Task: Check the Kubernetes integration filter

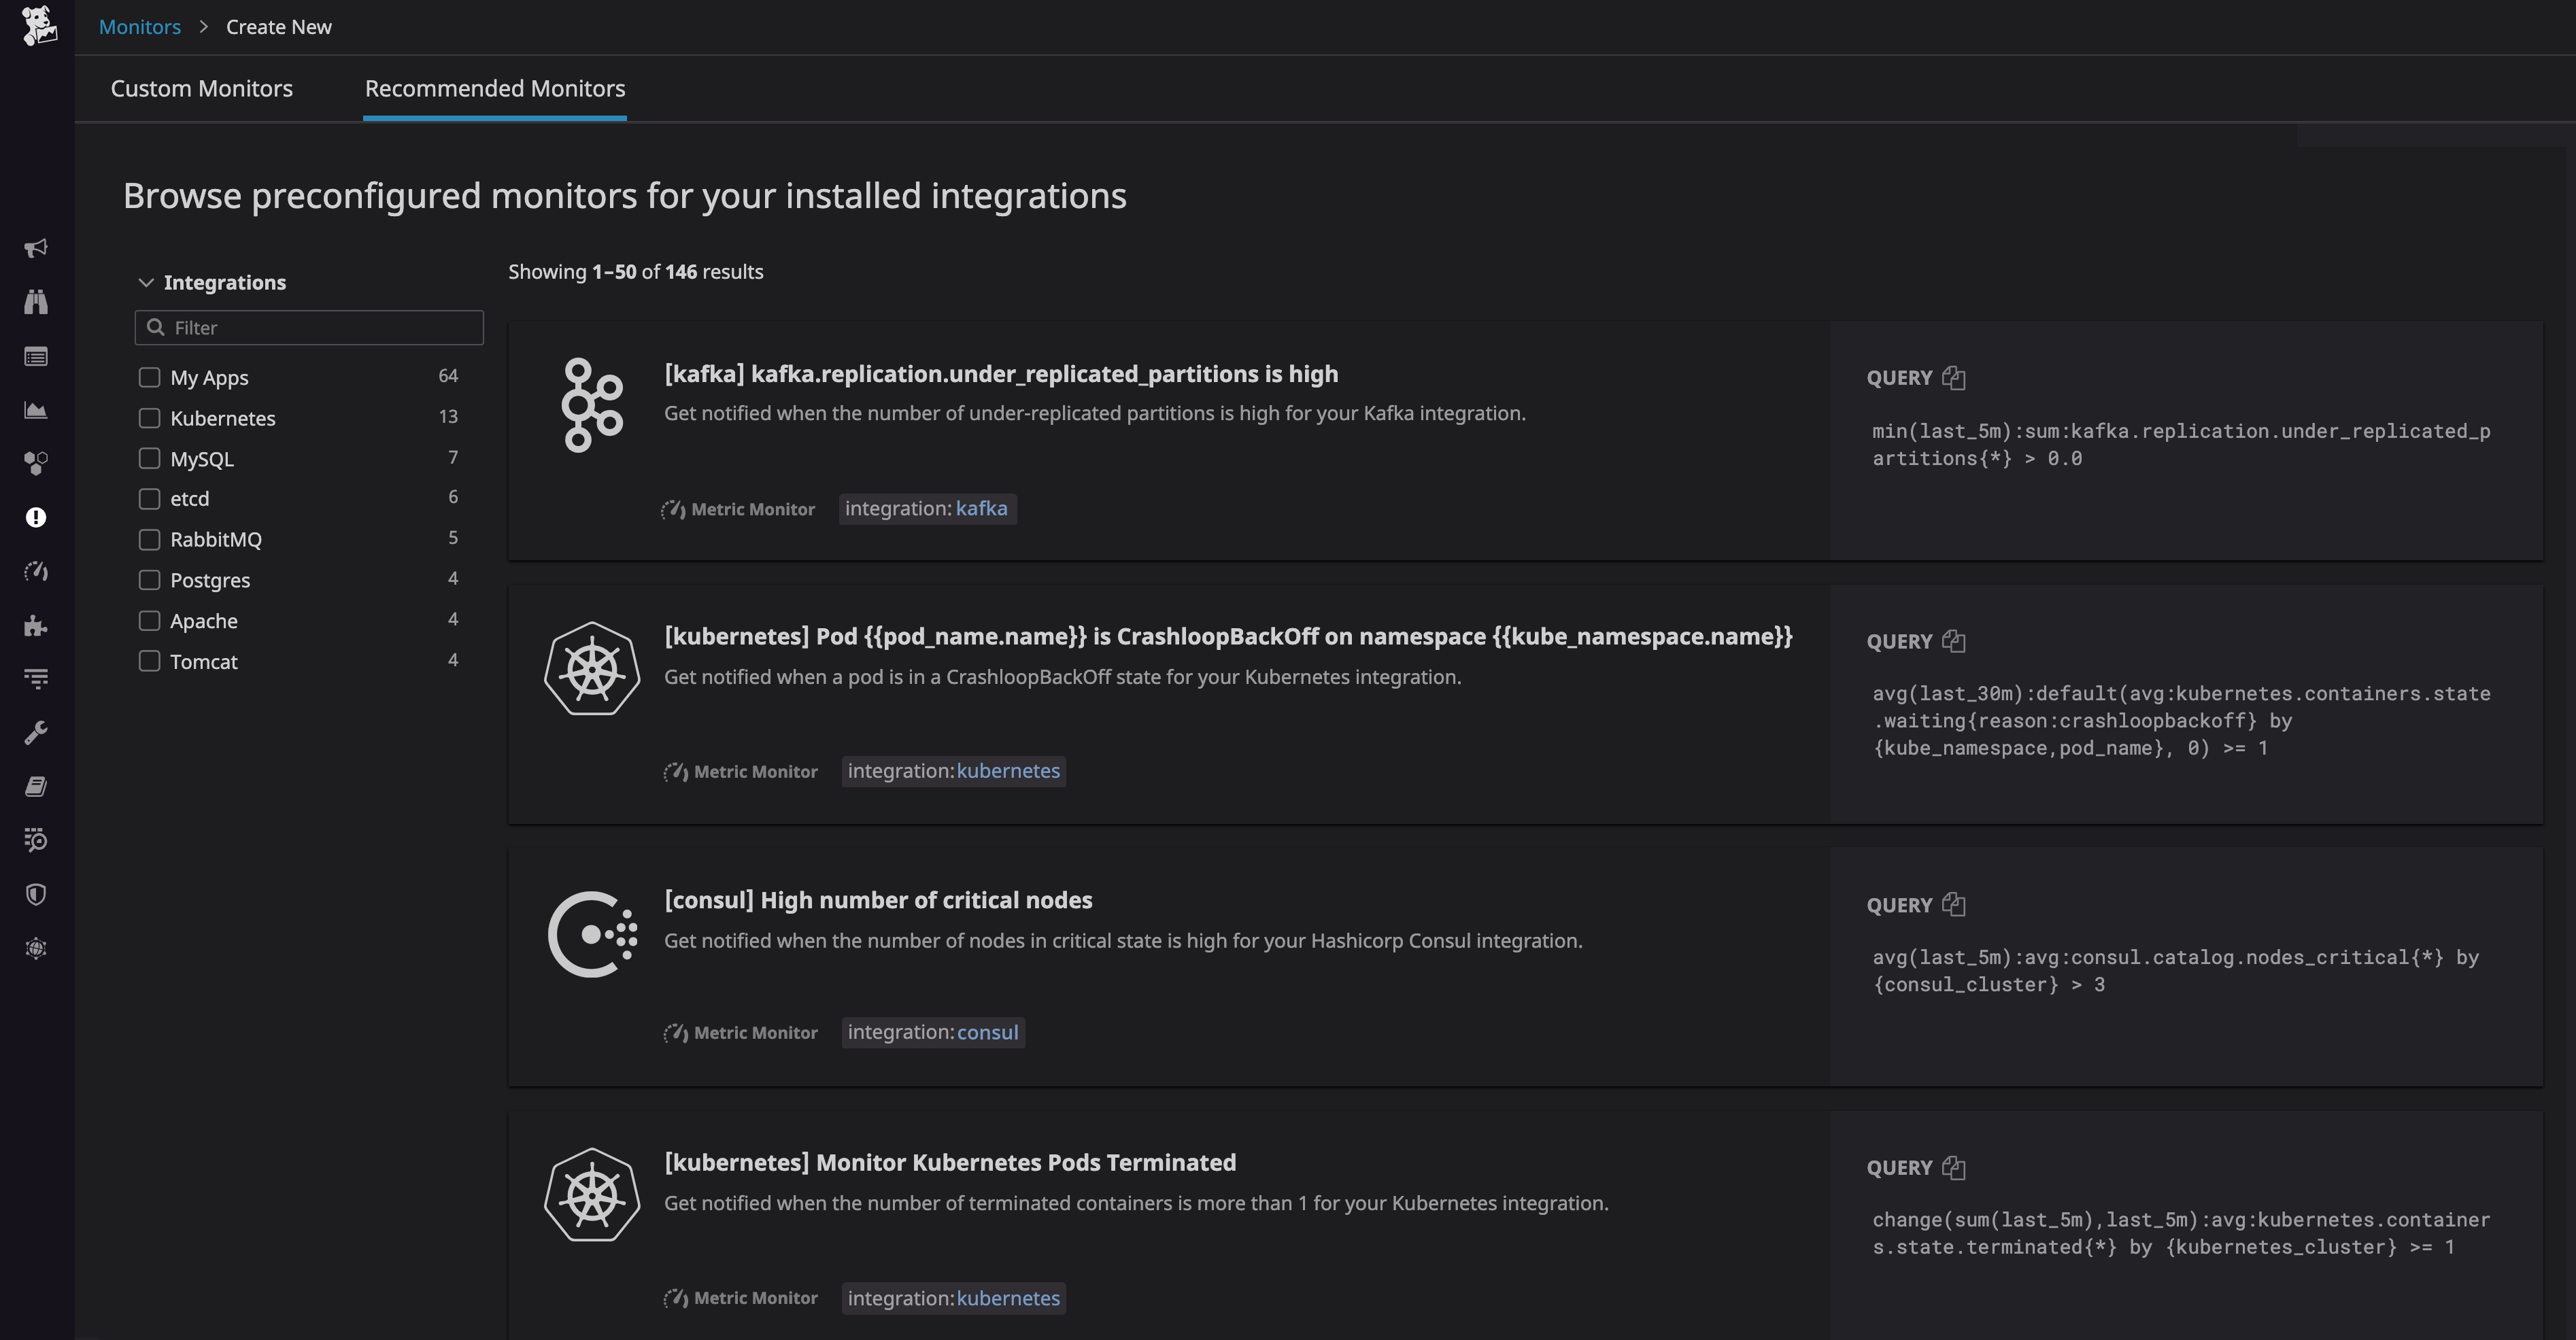Action: click(x=149, y=418)
